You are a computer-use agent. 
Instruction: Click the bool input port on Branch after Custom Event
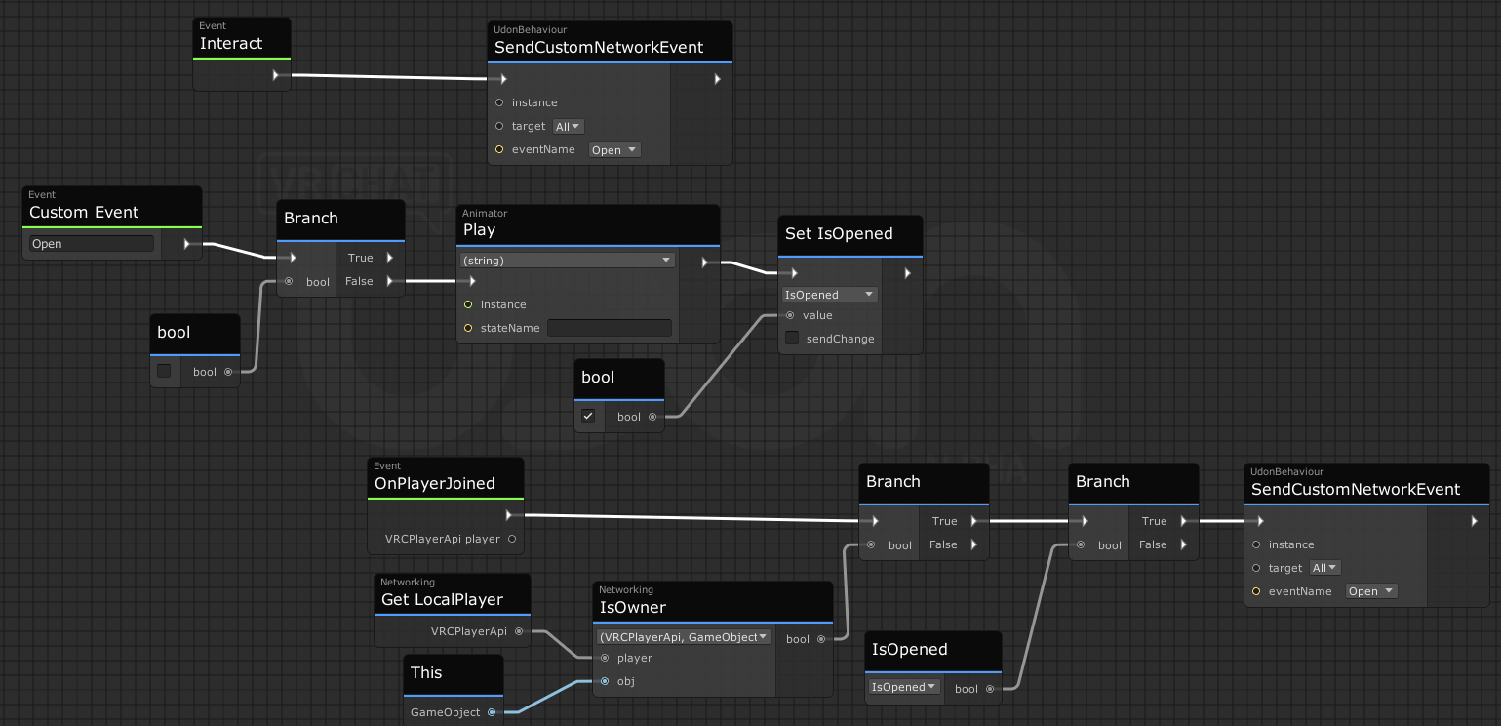pyautogui.click(x=289, y=281)
